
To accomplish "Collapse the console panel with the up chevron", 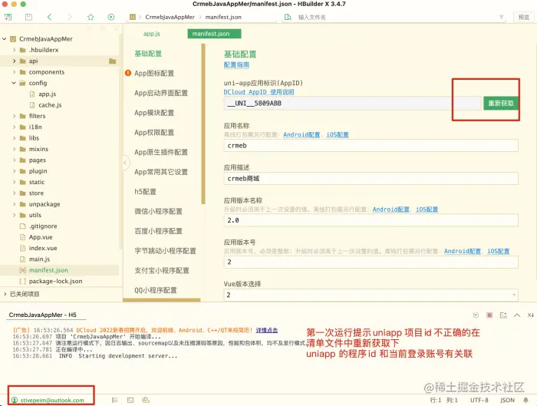I will pyautogui.click(x=517, y=315).
